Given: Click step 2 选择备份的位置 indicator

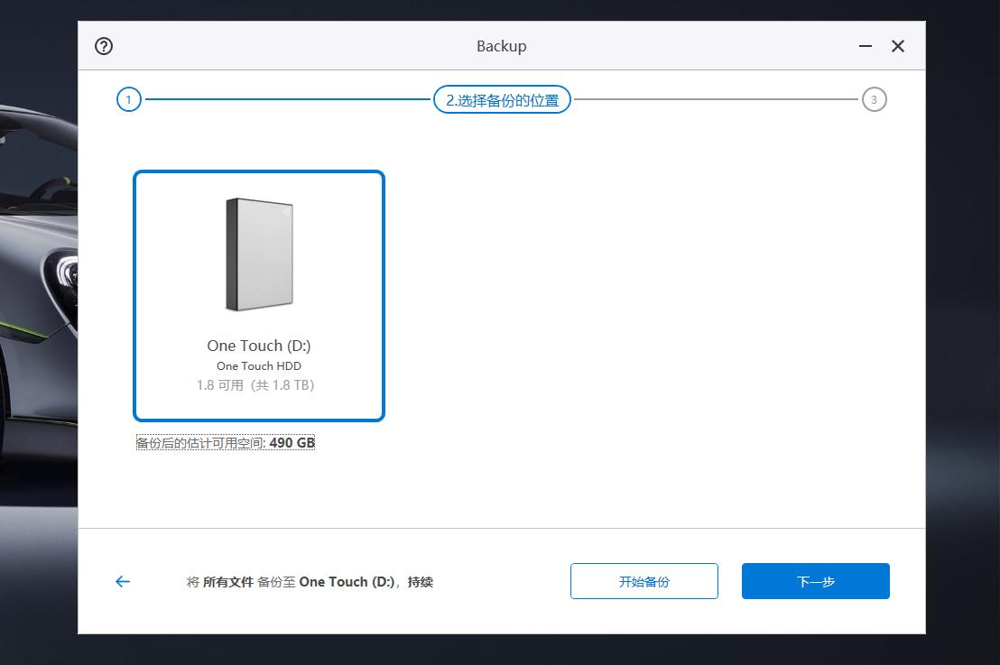Looking at the screenshot, I should coord(502,99).
